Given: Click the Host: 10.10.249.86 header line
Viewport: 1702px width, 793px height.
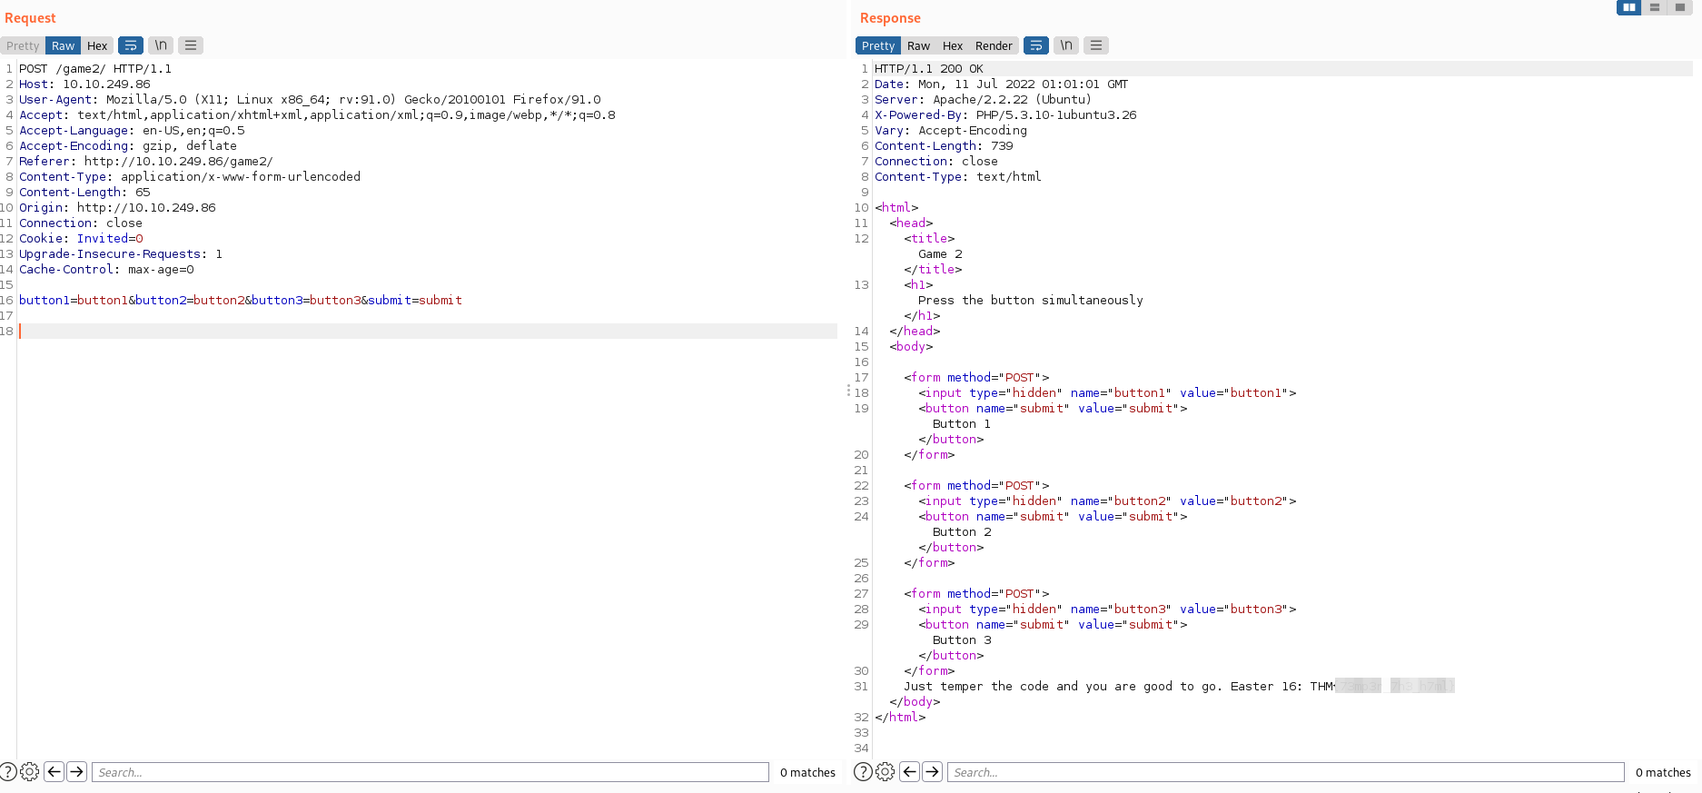Looking at the screenshot, I should tap(84, 84).
